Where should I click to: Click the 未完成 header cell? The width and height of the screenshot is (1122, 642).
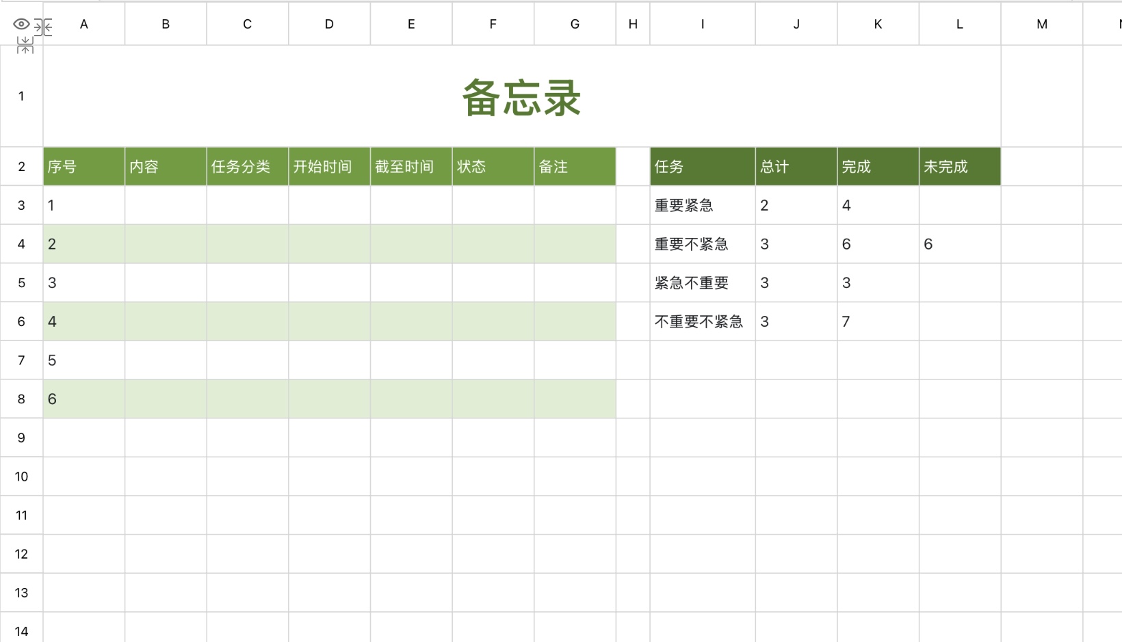tap(960, 166)
